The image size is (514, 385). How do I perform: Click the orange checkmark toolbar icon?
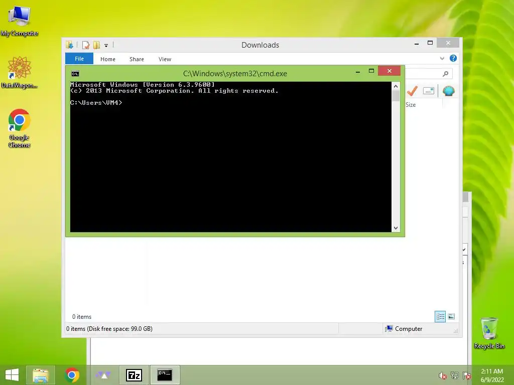point(412,91)
